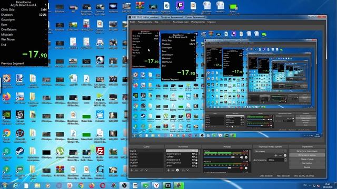Click the Запустить трансляцию button

tap(307, 151)
